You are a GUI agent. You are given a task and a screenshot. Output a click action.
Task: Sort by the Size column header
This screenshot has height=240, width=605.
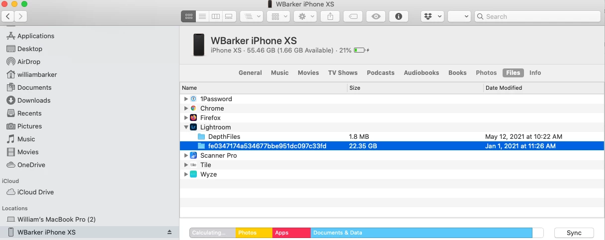click(x=415, y=88)
